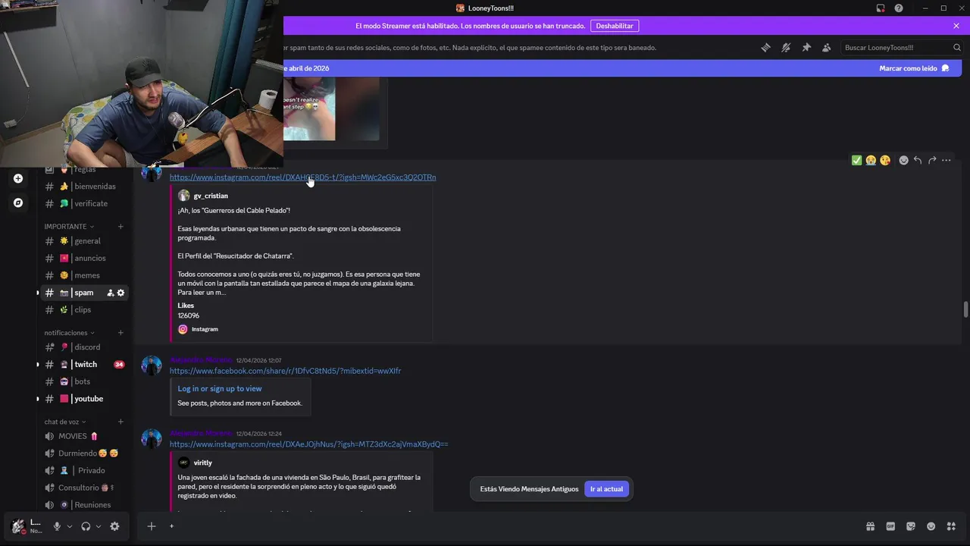Open input device options chevron next to microphone
This screenshot has height=546, width=970.
coord(70,526)
